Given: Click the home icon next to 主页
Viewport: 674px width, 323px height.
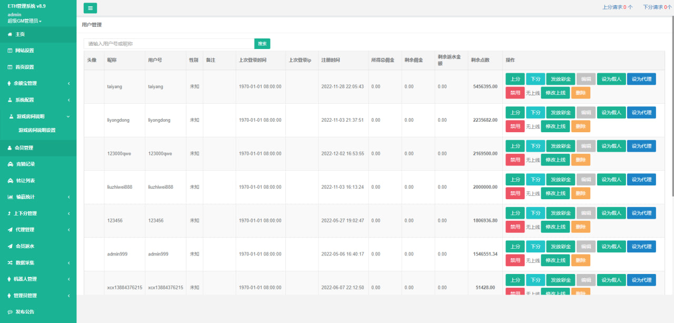Looking at the screenshot, I should tap(10, 34).
